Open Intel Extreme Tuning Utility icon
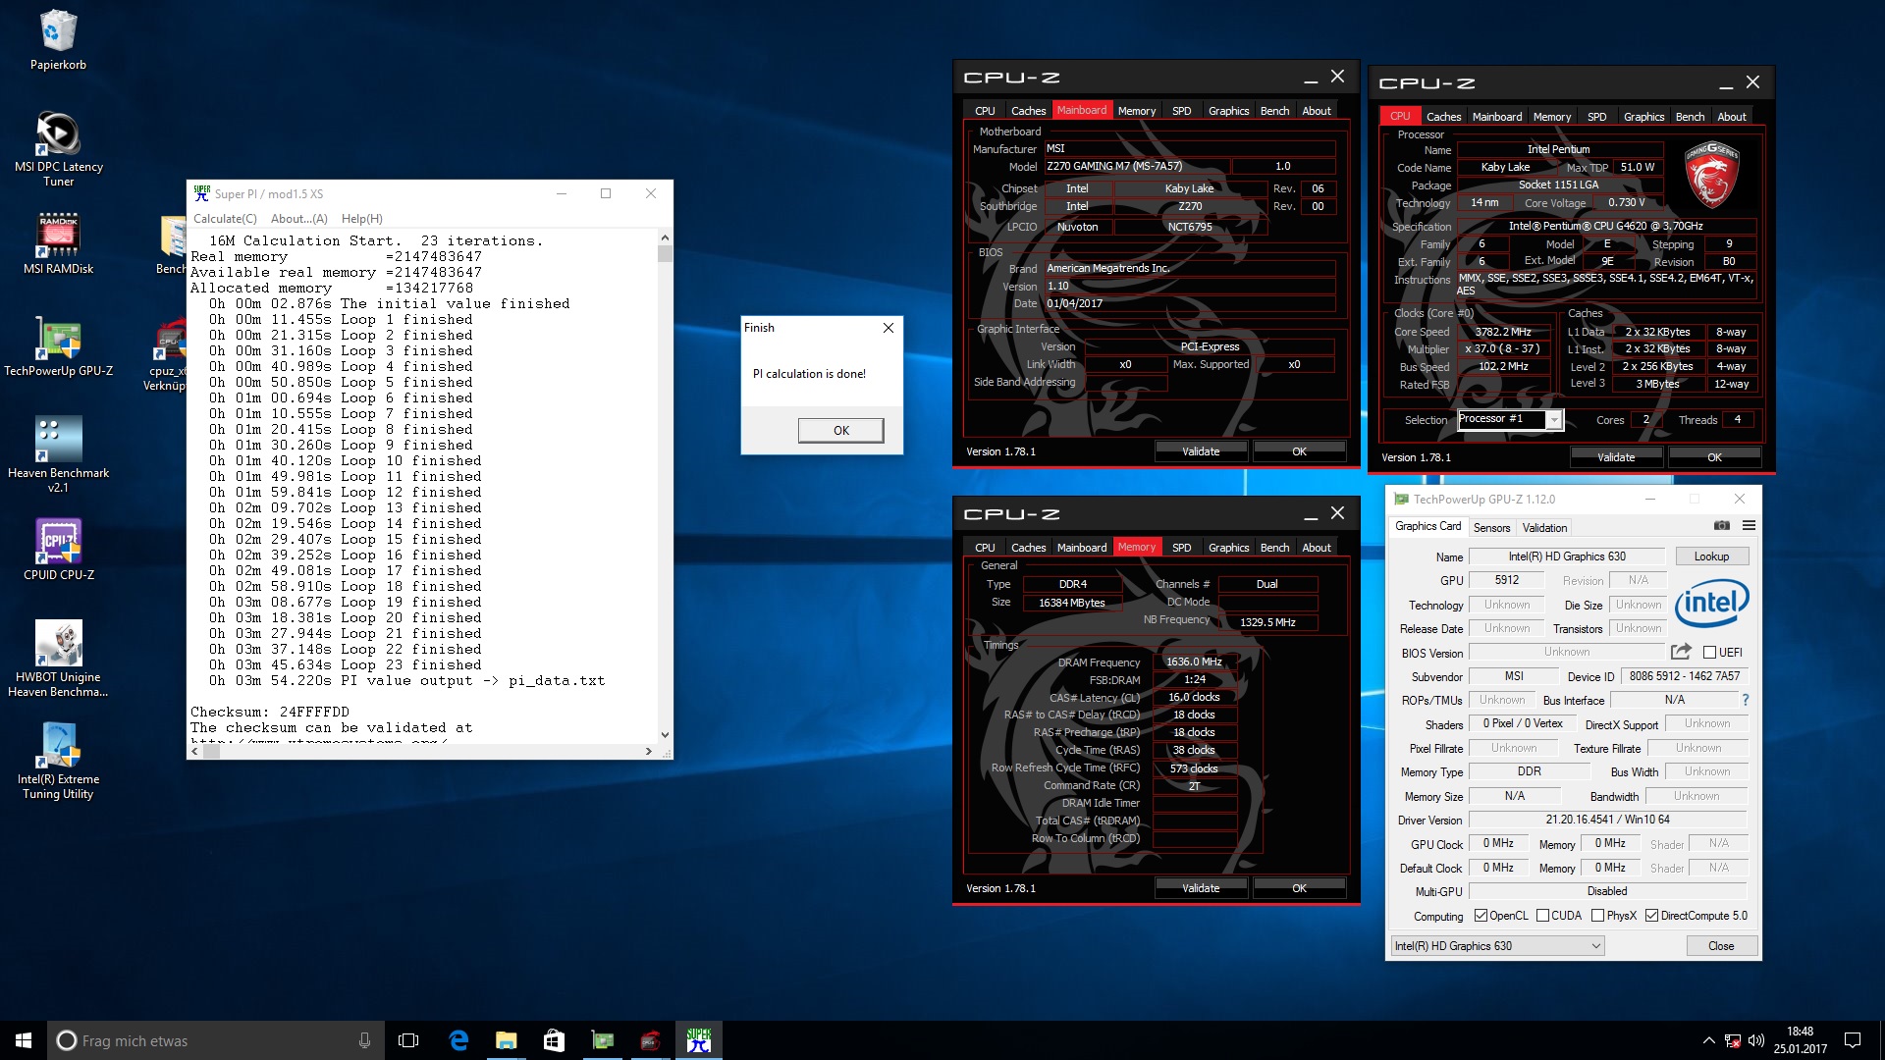The height and width of the screenshot is (1060, 1885). [x=58, y=761]
